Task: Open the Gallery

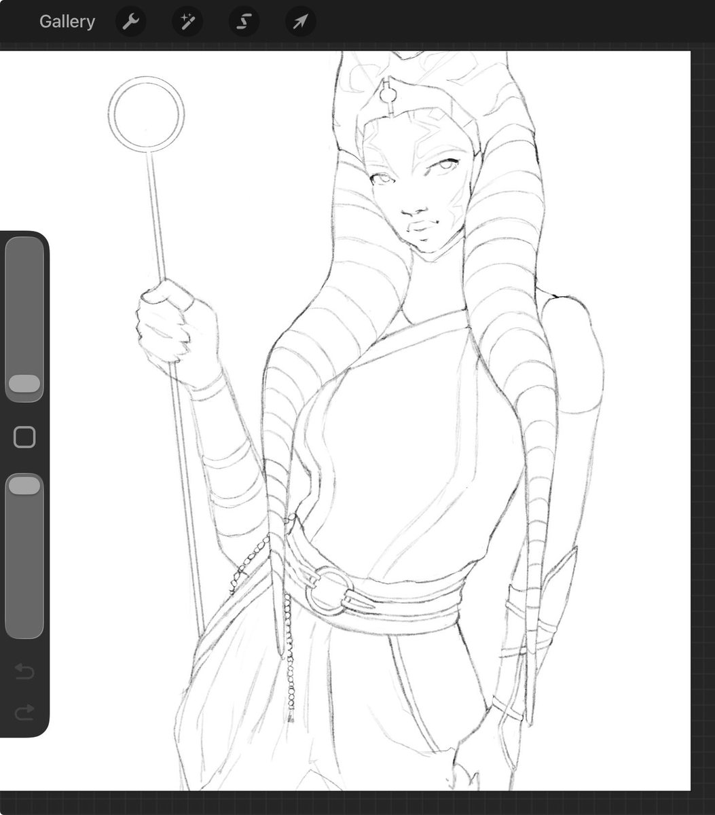Action: point(67,22)
